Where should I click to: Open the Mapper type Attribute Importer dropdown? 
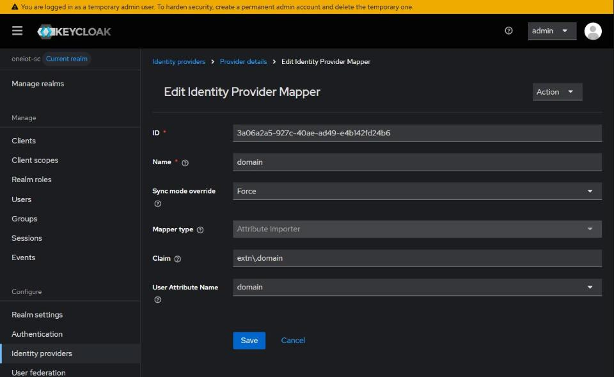pyautogui.click(x=417, y=229)
